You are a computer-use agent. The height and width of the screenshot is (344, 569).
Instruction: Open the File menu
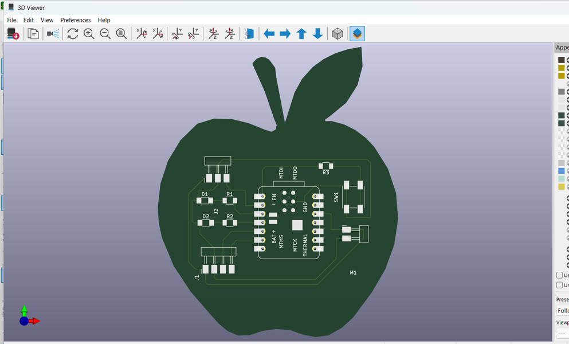tap(11, 20)
